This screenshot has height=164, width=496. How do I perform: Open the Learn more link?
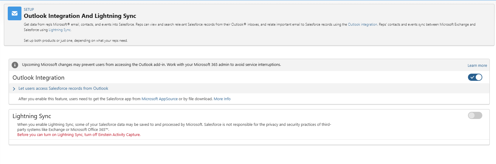click(477, 66)
